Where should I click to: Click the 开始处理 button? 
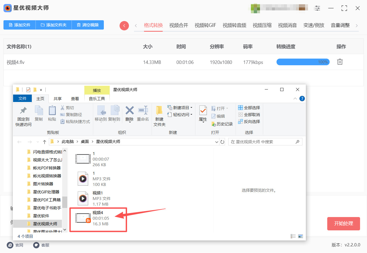click(x=344, y=223)
